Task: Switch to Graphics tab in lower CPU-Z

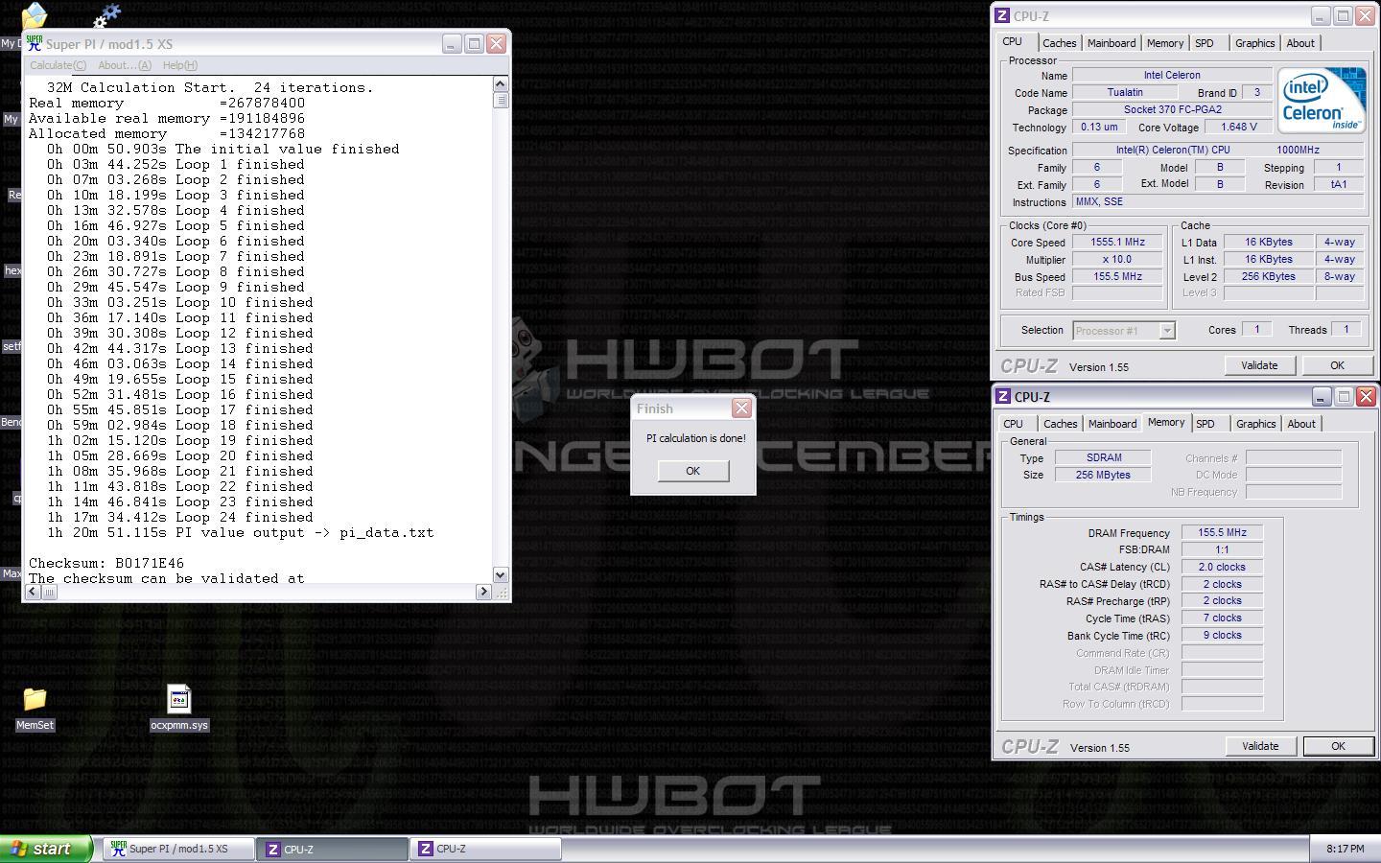Action: 1255,424
